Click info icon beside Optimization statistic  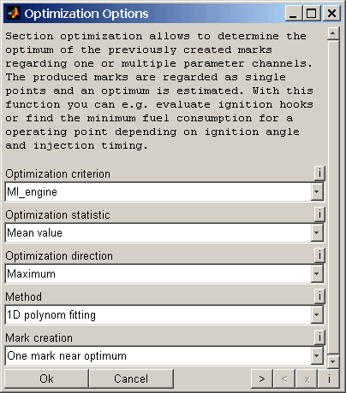(319, 214)
